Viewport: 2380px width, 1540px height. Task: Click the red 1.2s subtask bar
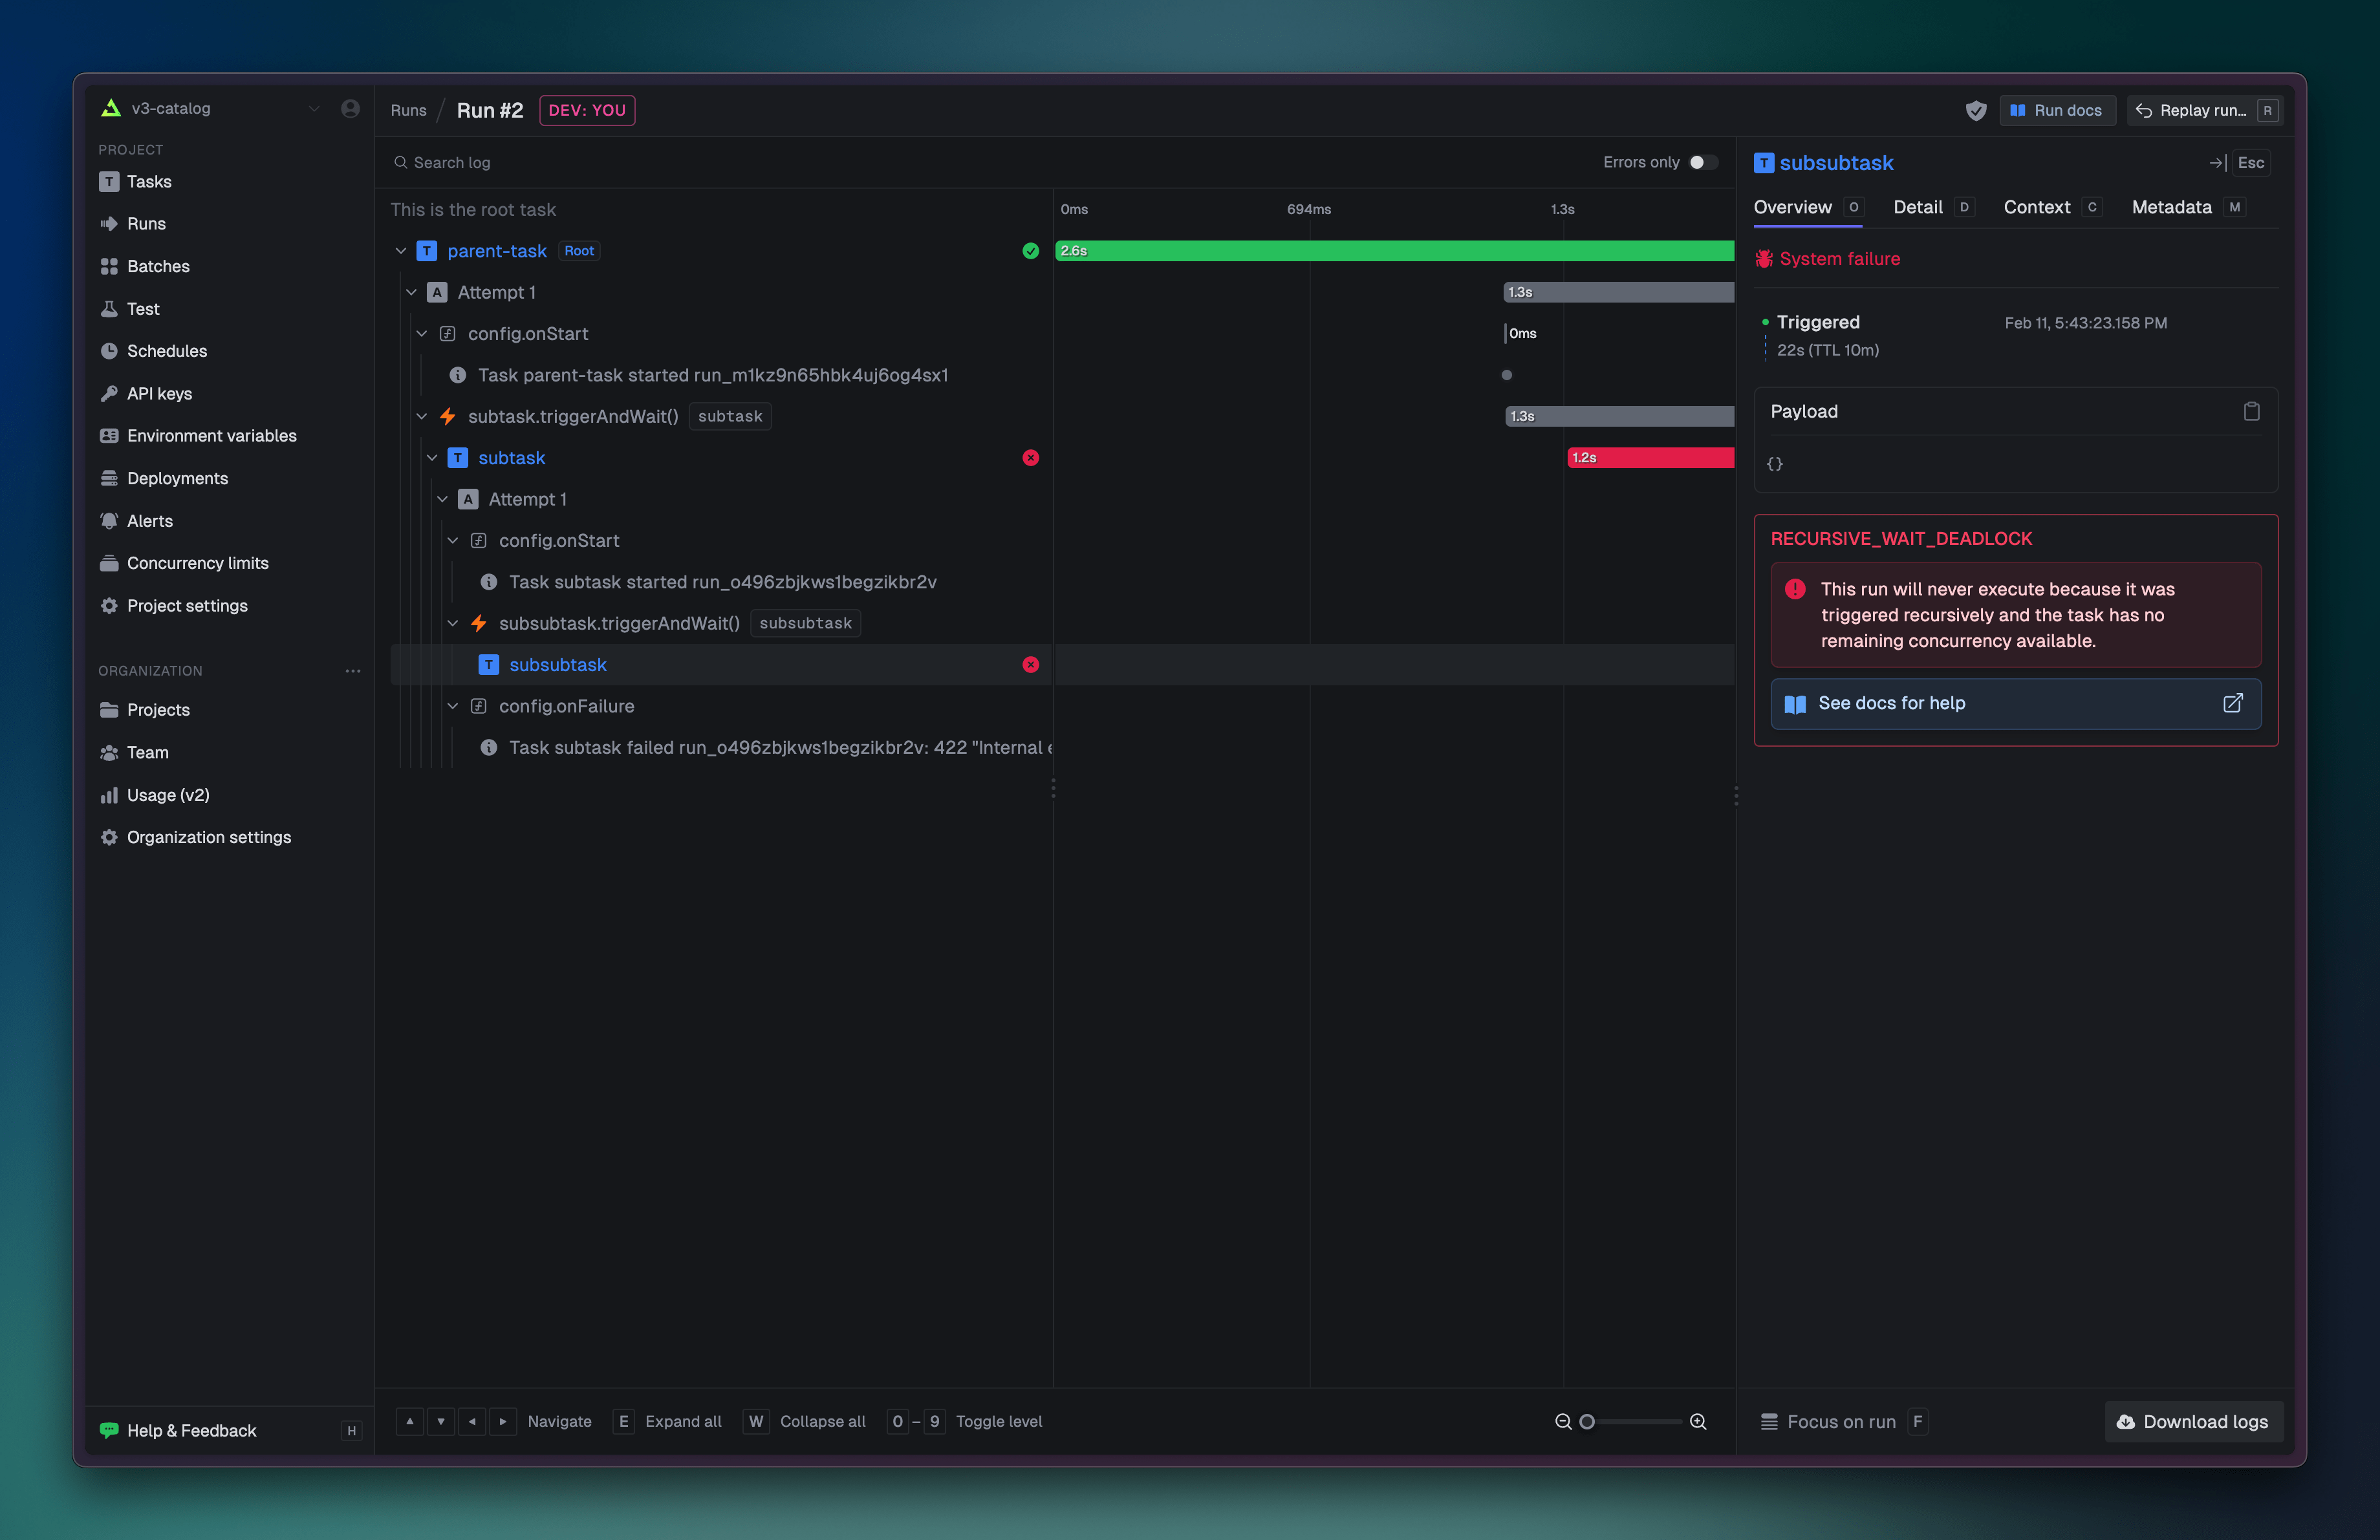pyautogui.click(x=1650, y=458)
